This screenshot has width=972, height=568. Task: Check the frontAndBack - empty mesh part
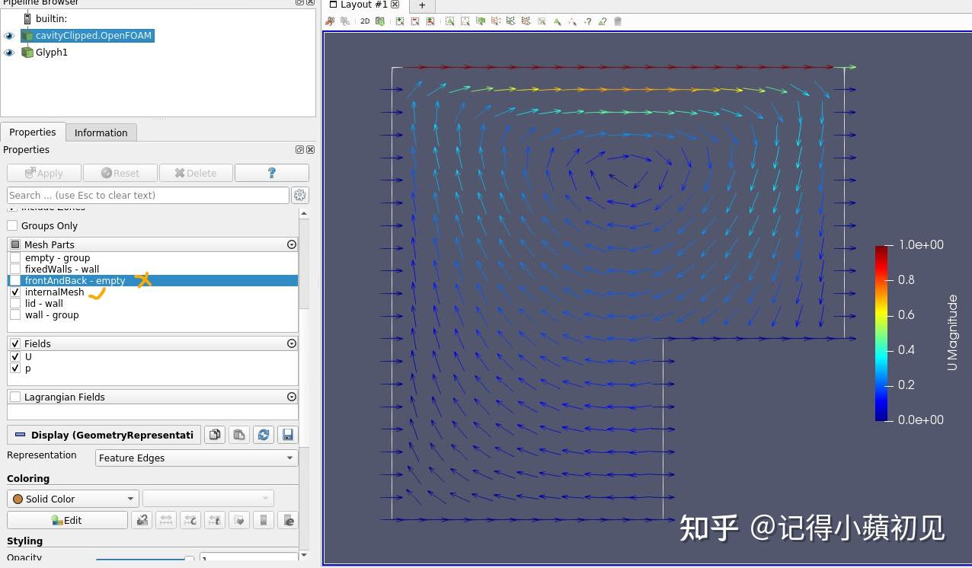[15, 280]
